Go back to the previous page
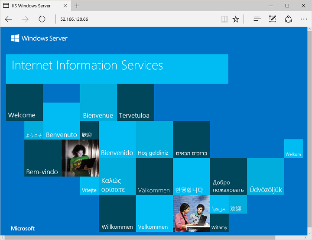Screen dimensions: 312x240 coord(8,19)
